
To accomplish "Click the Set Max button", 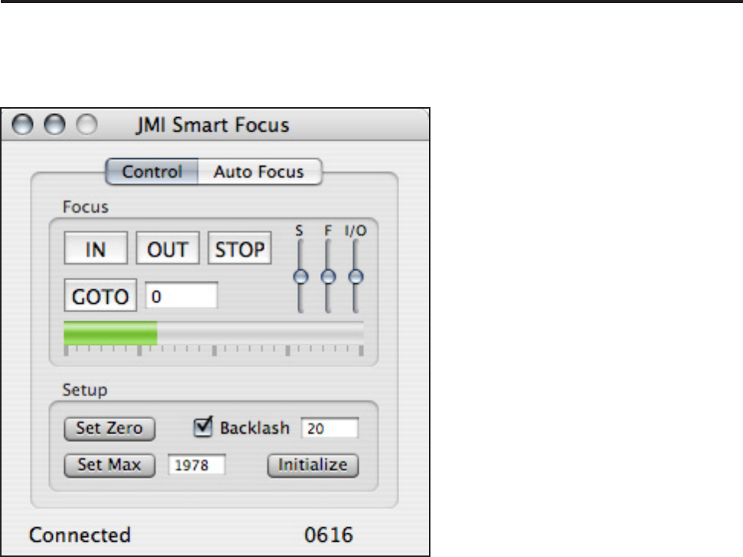I will (x=110, y=465).
